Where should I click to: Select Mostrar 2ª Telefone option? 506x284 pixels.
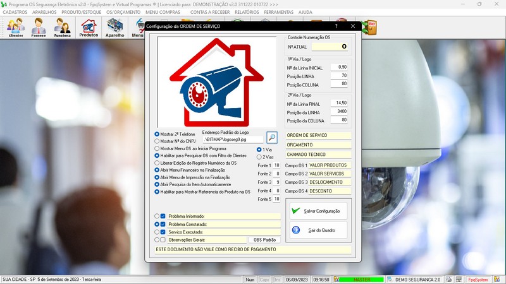pyautogui.click(x=157, y=134)
